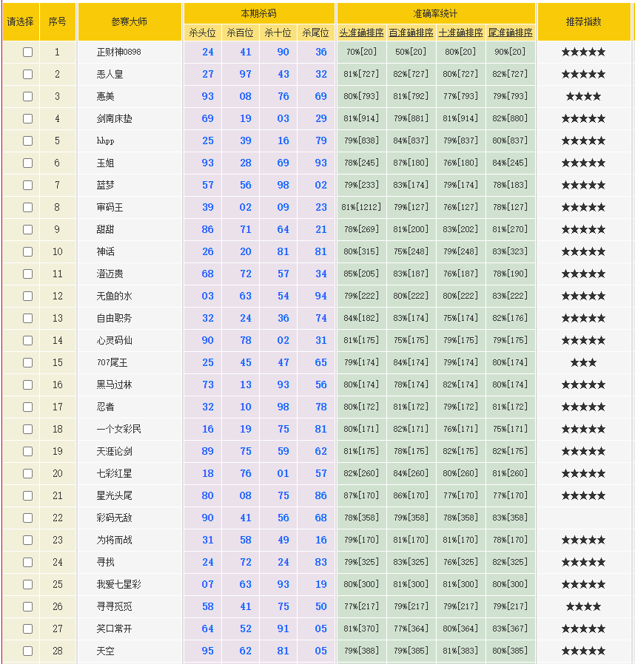Sort by 十准确排序 column

460,33
